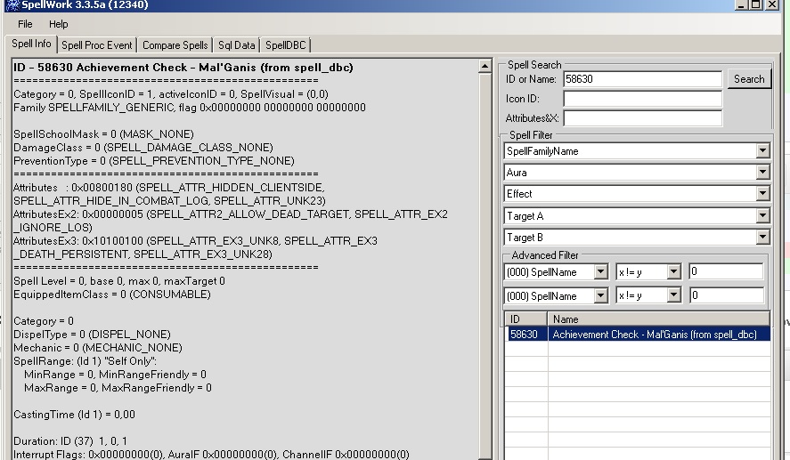The width and height of the screenshot is (790, 460).
Task: Expand the Target A filter dropdown
Action: pyautogui.click(x=762, y=216)
